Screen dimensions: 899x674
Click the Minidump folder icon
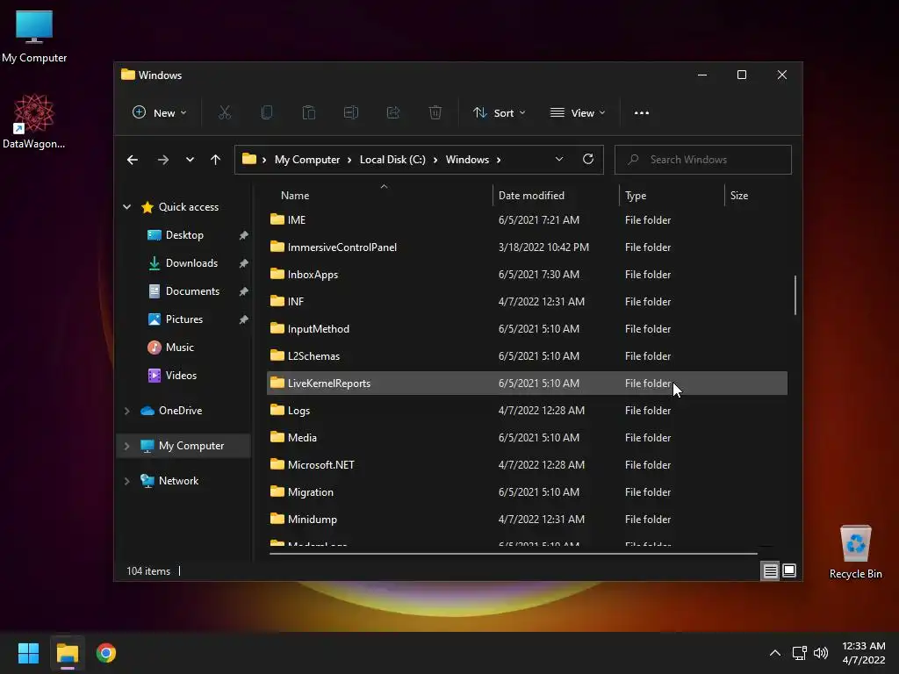click(x=277, y=519)
